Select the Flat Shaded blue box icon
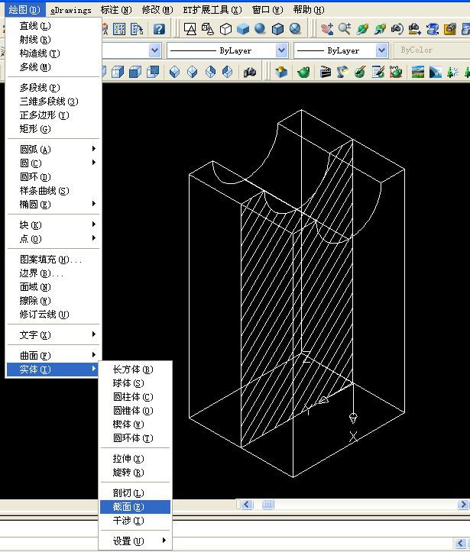Viewport: 470px width, 552px height. tap(243, 29)
